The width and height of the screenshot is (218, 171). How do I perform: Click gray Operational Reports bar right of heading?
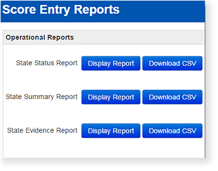142,37
